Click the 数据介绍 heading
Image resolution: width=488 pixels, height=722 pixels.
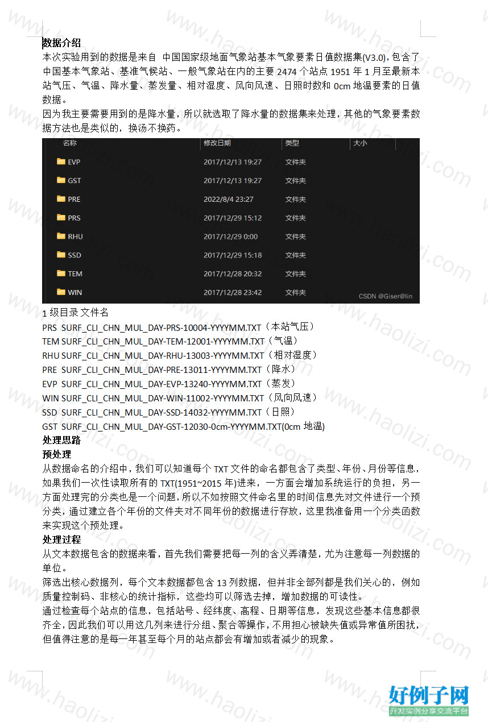tap(61, 43)
